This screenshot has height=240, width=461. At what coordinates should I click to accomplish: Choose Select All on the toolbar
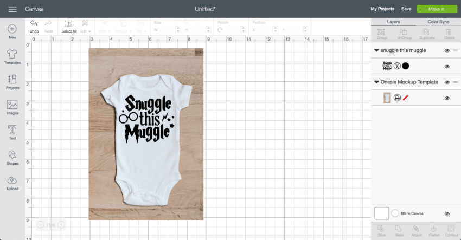click(x=69, y=26)
